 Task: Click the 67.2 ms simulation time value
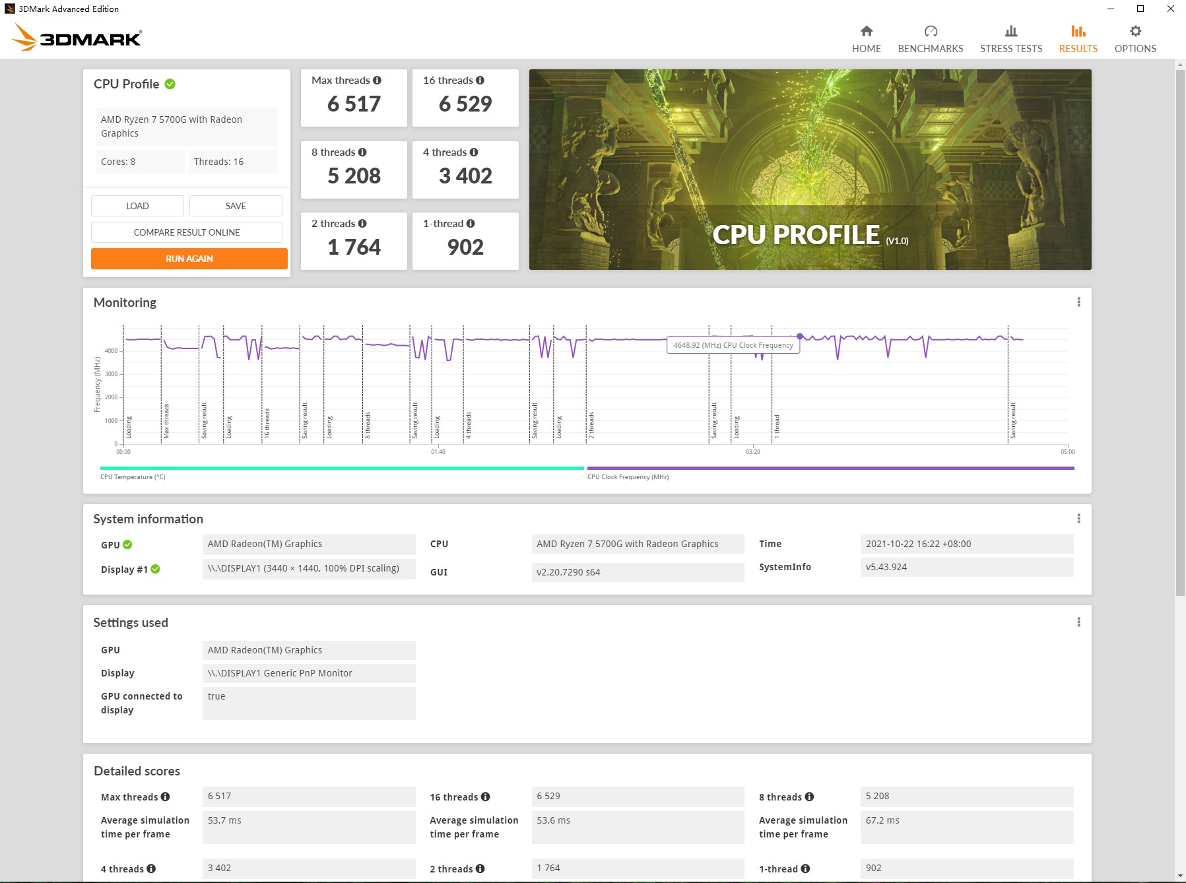tap(967, 827)
